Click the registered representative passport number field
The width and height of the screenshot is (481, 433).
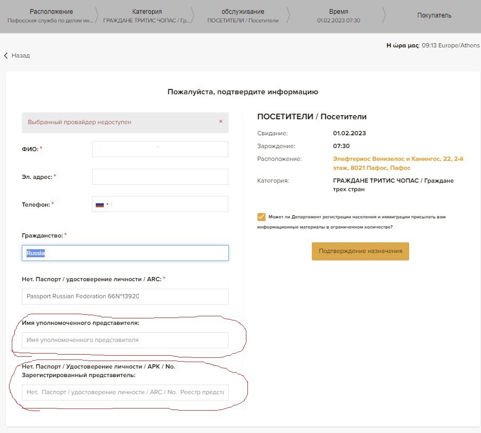(125, 393)
